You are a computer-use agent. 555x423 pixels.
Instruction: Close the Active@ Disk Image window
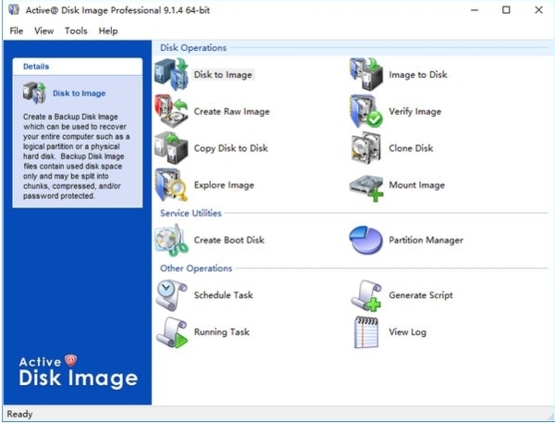tap(538, 10)
